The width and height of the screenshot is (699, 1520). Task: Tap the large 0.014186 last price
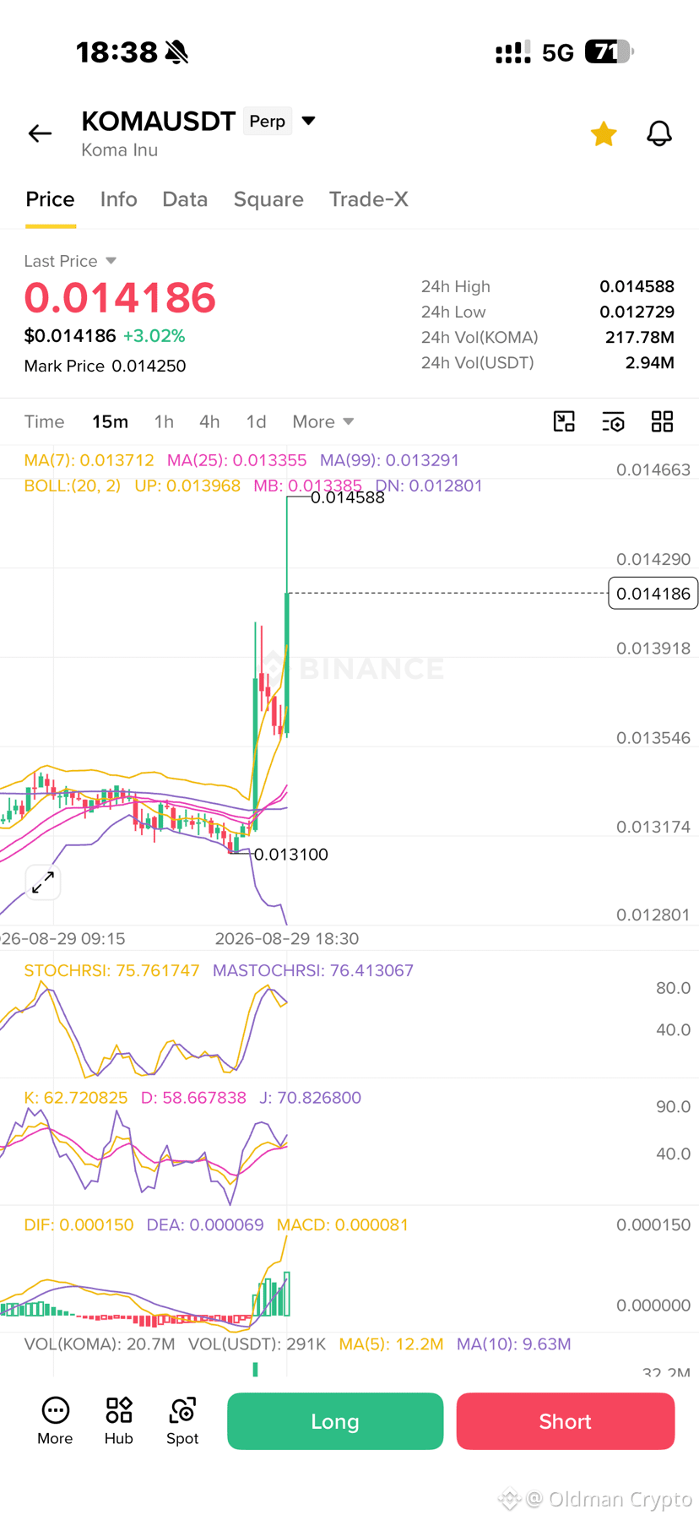tap(120, 297)
